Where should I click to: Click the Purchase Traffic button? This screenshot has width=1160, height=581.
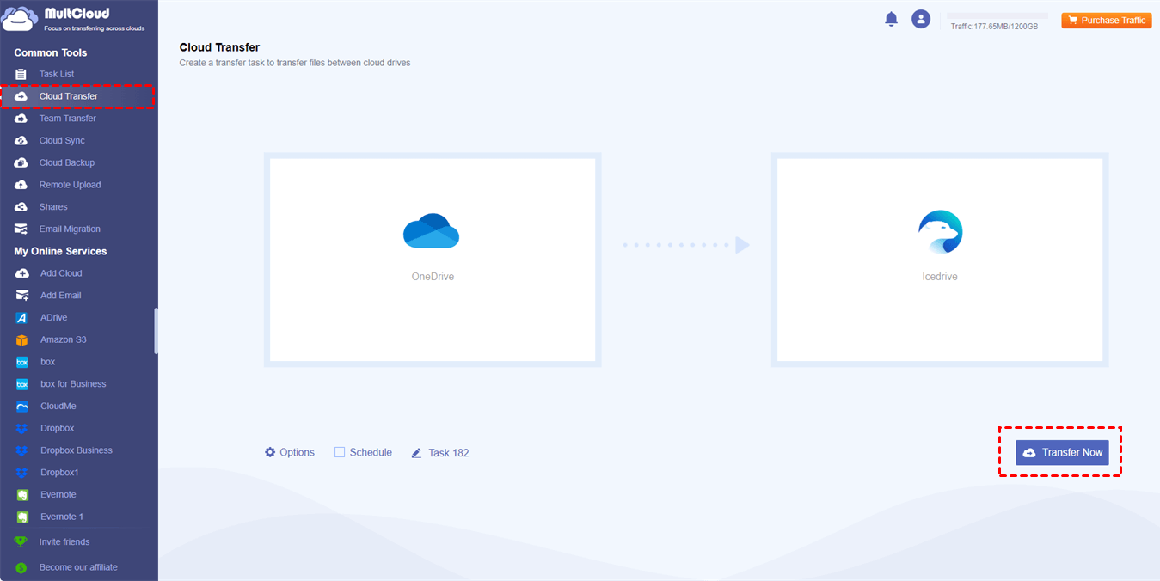[x=1107, y=21]
